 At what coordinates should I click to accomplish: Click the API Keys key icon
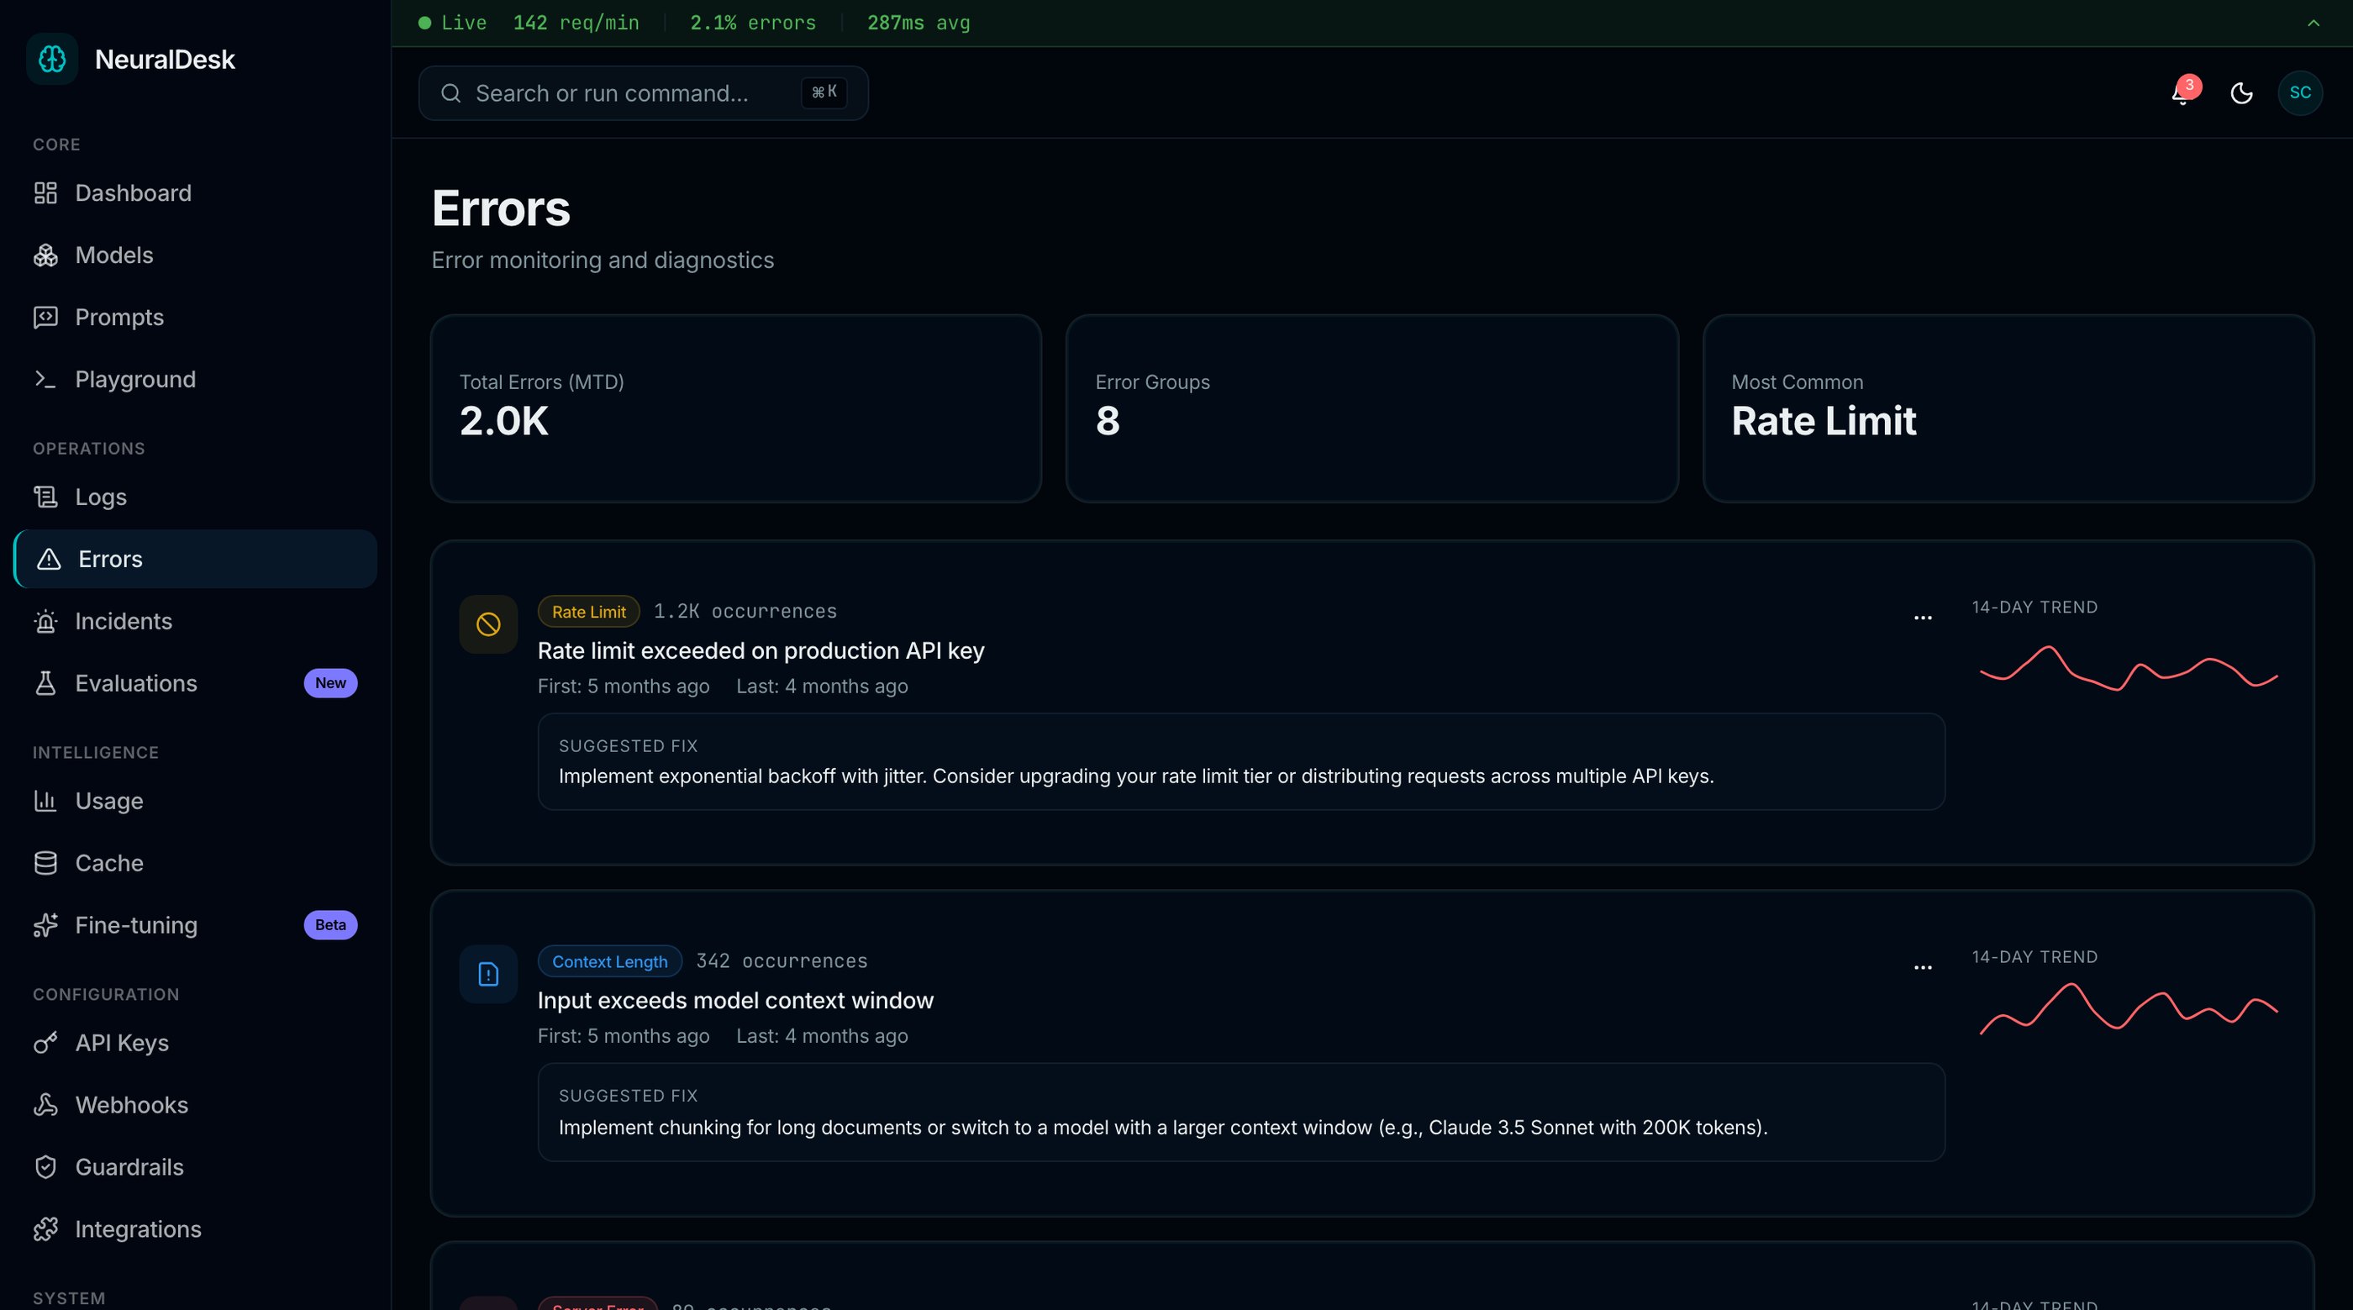pos(45,1044)
